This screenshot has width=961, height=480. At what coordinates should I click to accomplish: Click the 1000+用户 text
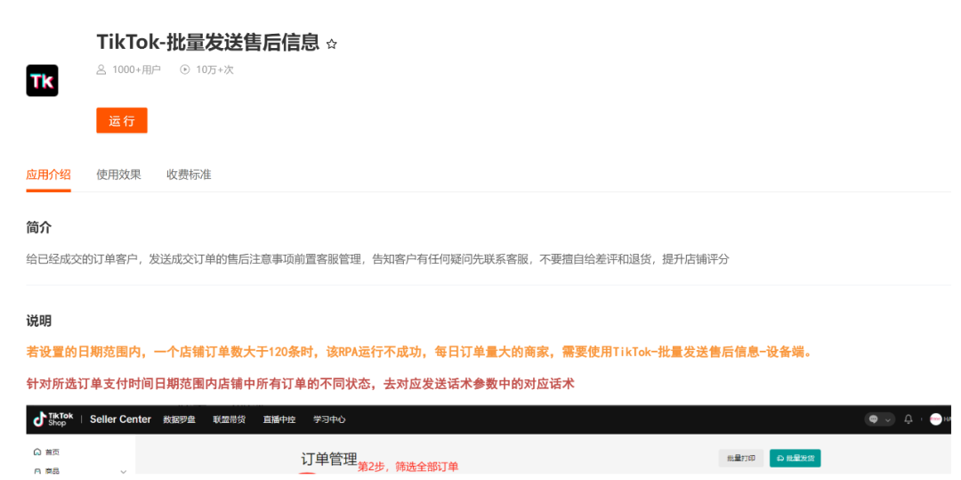136,69
